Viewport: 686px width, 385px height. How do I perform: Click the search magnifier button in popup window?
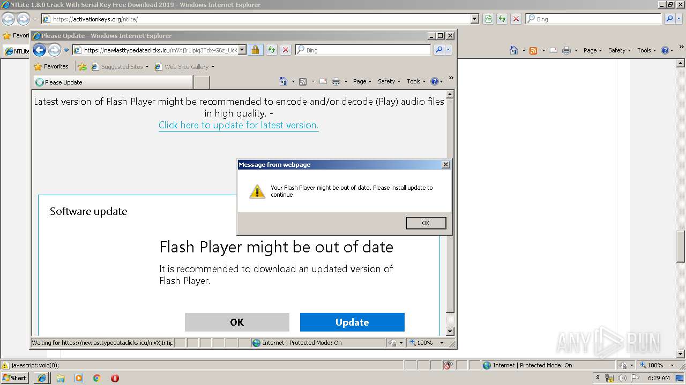coord(439,50)
